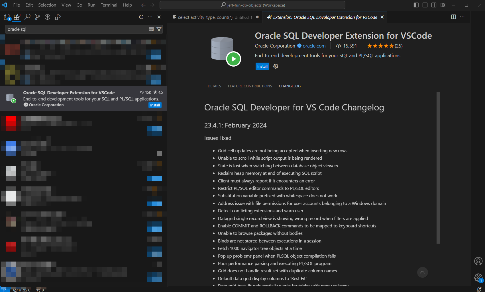Open extensions view more actions menu
The image size is (485, 292).
tap(150, 17)
